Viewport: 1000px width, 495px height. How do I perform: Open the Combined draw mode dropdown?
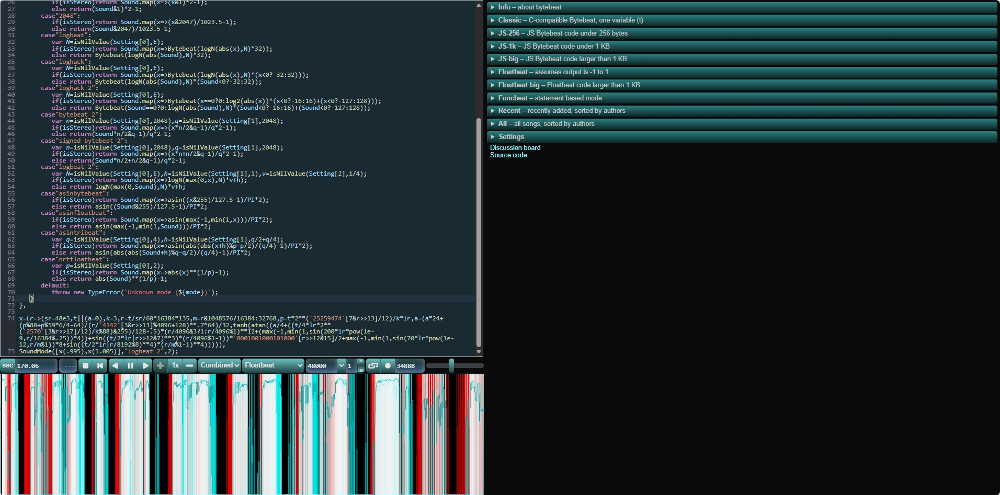coord(220,366)
